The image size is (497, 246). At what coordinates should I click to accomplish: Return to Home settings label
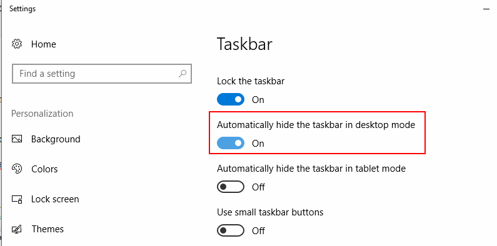coord(43,44)
